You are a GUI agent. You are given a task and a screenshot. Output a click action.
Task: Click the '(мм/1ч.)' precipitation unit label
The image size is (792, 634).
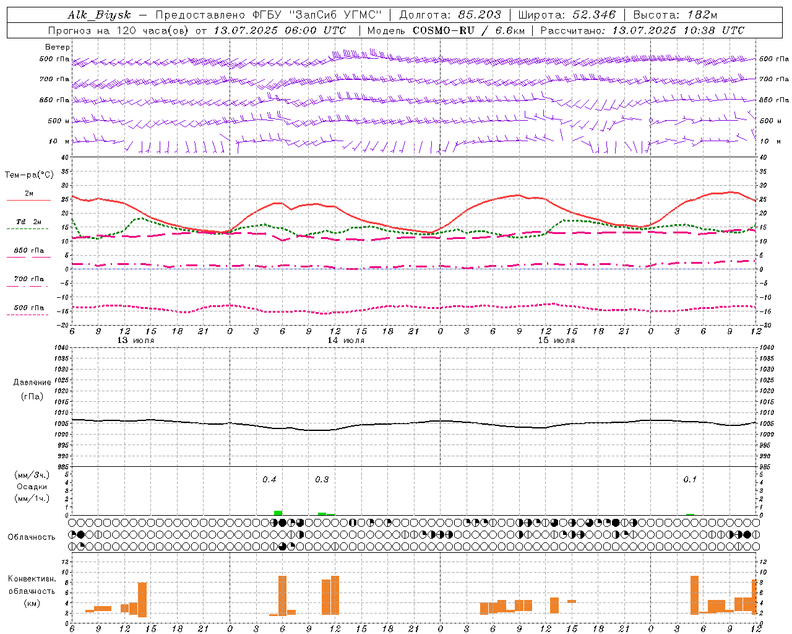[x=32, y=498]
